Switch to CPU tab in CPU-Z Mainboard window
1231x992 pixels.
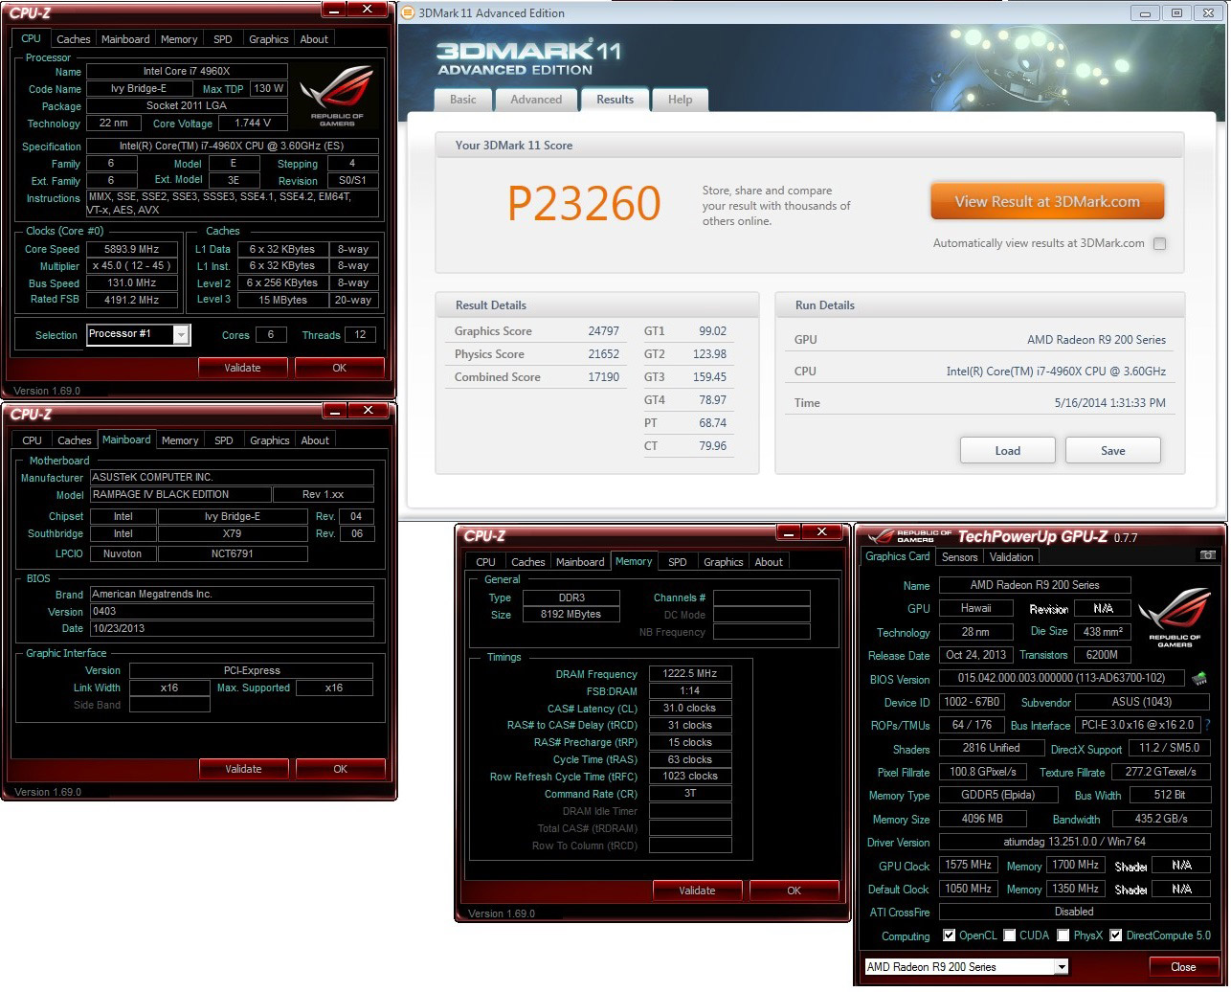pos(32,440)
